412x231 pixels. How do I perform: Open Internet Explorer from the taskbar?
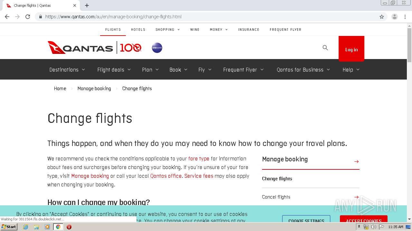25,227
